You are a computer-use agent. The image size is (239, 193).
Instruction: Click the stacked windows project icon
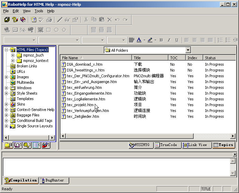[7, 20]
